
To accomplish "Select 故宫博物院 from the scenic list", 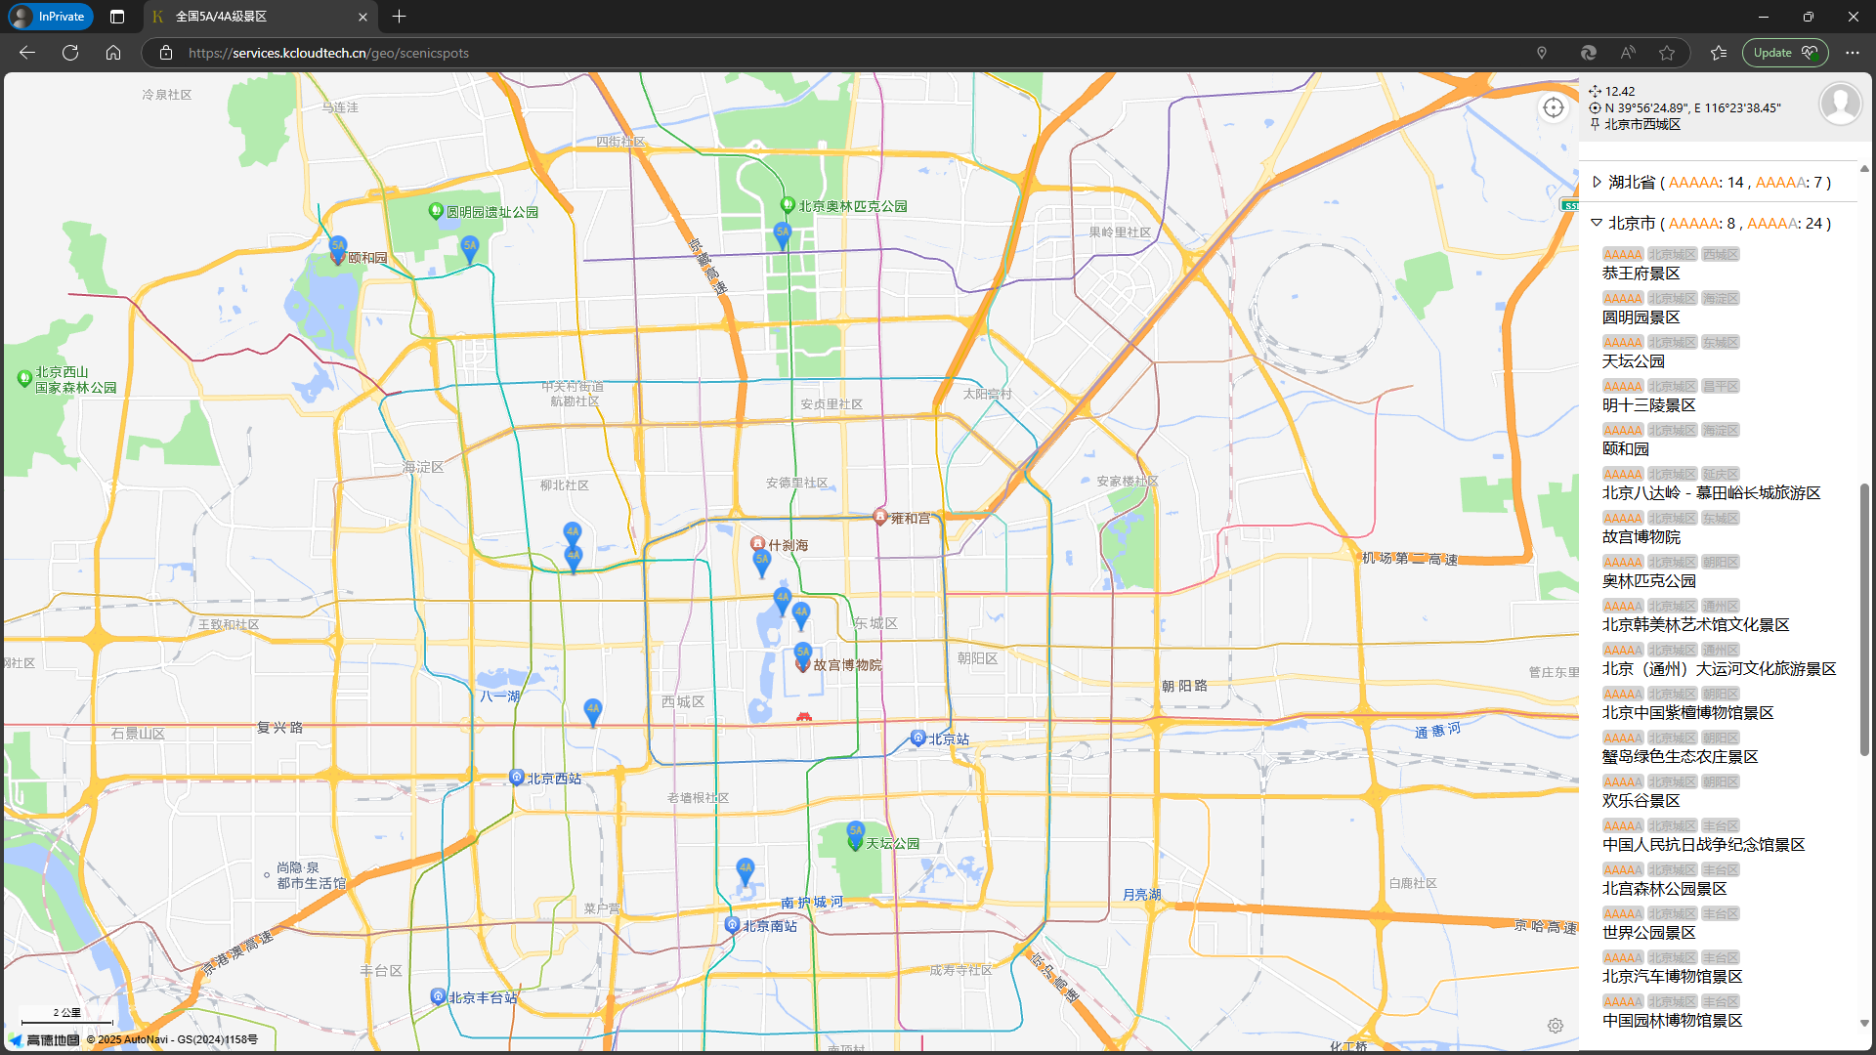I will click(x=1641, y=537).
